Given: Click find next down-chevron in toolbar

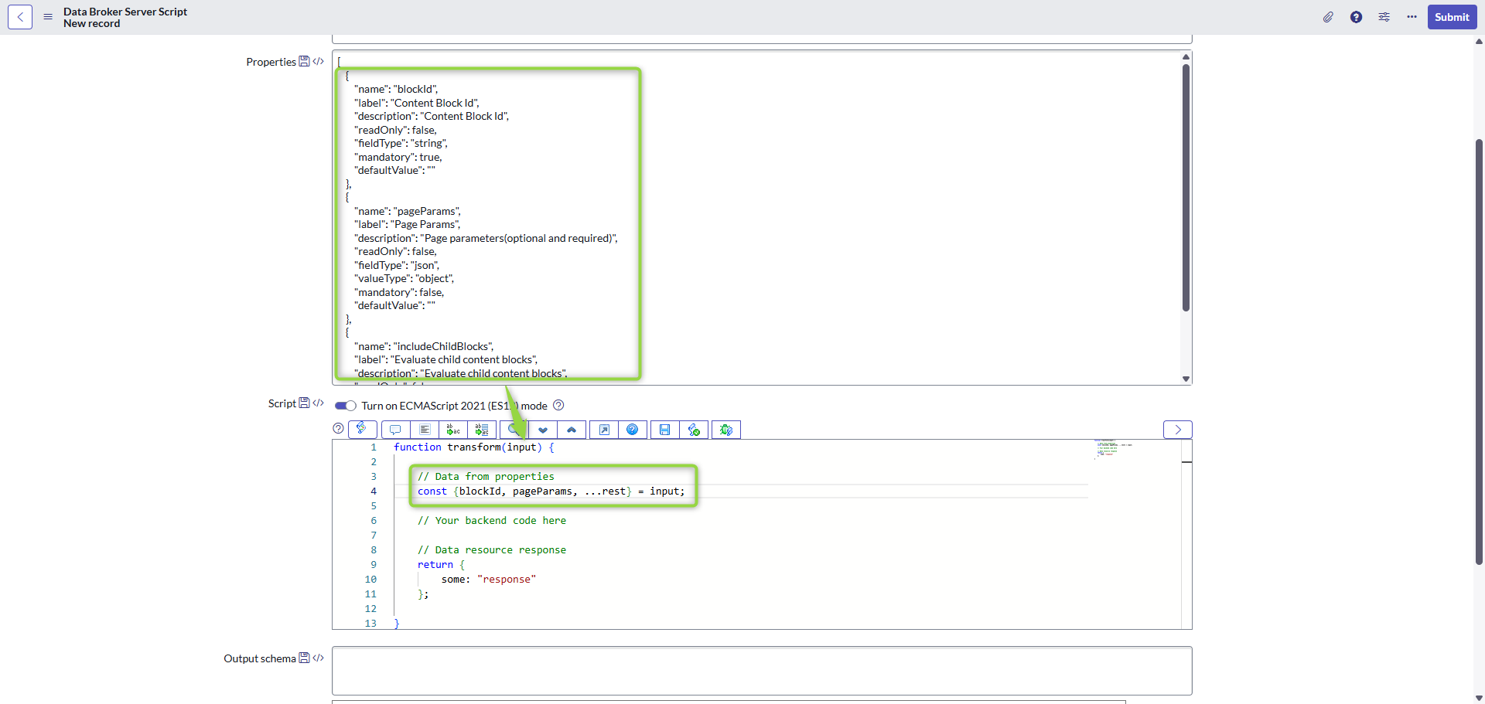Looking at the screenshot, I should [x=543, y=430].
